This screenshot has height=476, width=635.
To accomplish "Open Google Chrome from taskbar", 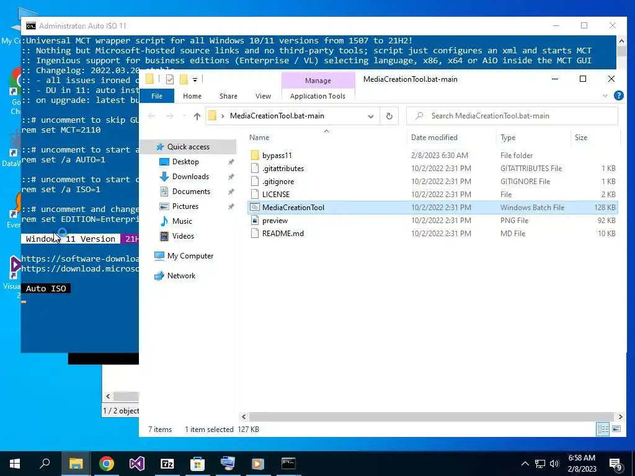I will click(x=107, y=464).
